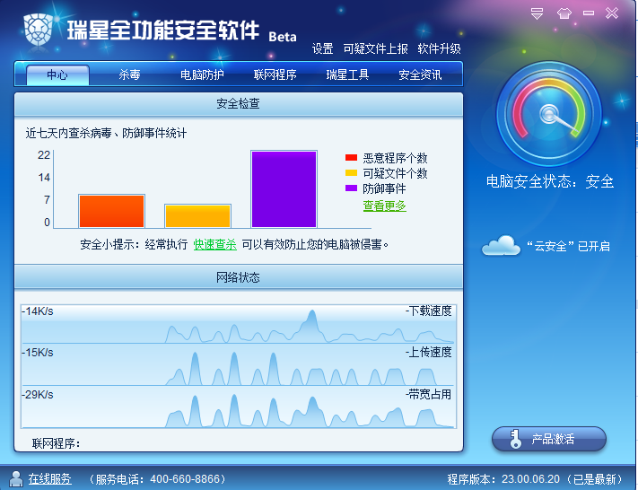This screenshot has height=490, width=638.
Task: Click the yellow suspicious files bar
Action: click(197, 216)
